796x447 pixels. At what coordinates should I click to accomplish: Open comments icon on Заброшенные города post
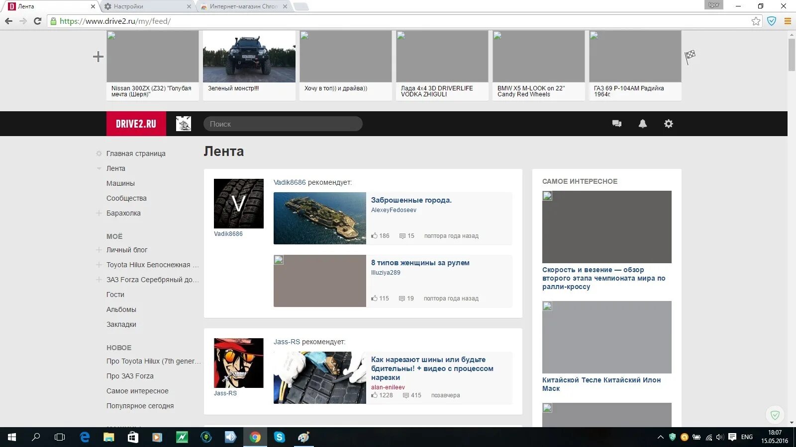click(402, 236)
